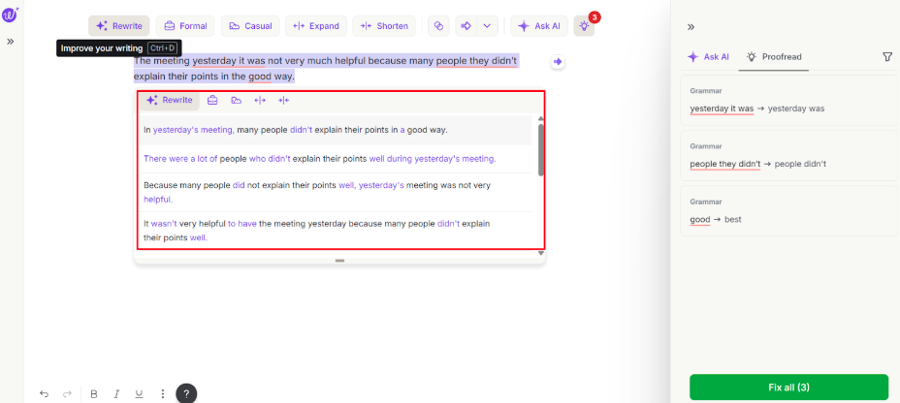Click the undo arrow icon
This screenshot has width=900, height=403.
(44, 393)
